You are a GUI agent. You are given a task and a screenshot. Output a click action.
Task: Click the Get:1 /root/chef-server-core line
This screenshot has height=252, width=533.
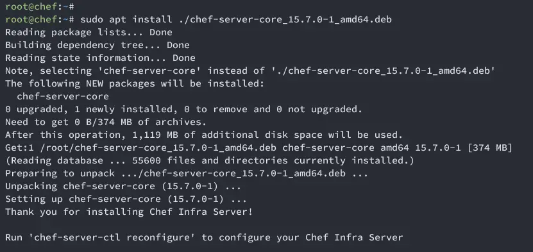tap(258, 147)
